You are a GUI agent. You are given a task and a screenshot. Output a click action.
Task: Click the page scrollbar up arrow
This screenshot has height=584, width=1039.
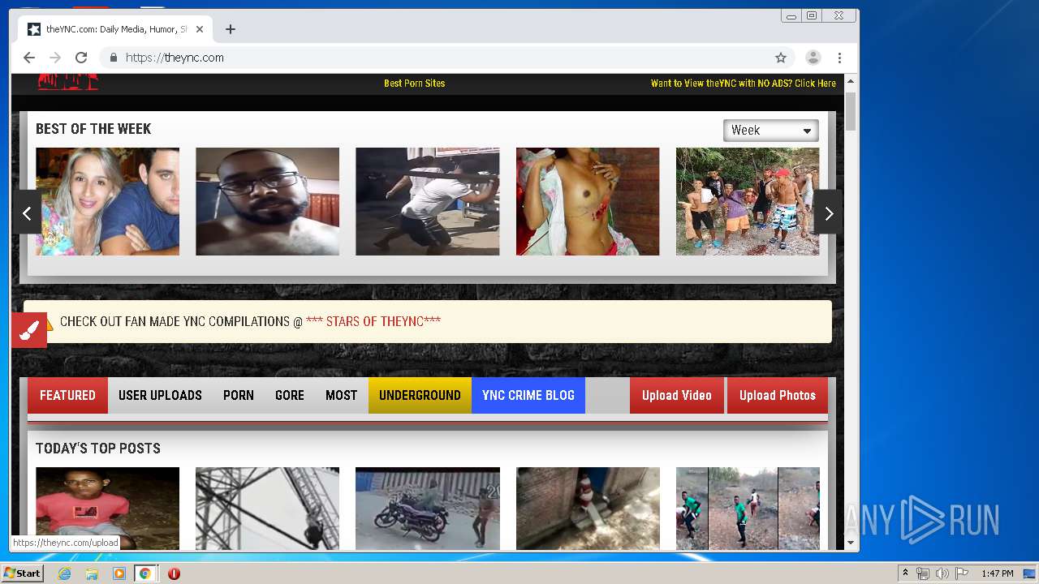[x=851, y=81]
